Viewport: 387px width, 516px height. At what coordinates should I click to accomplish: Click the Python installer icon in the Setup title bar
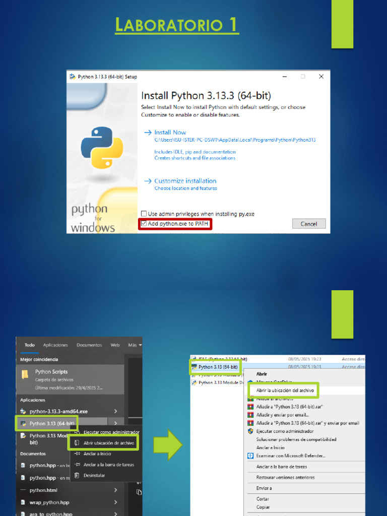[73, 77]
